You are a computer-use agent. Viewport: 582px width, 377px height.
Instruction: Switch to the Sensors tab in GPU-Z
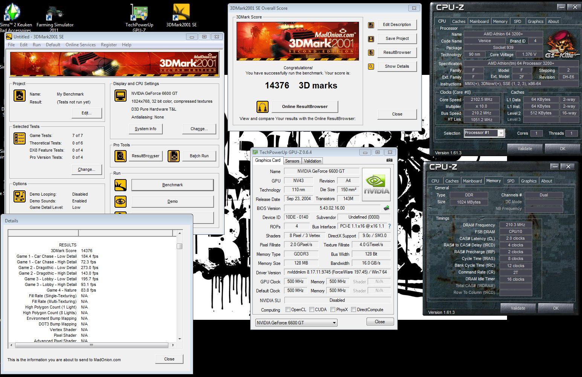pyautogui.click(x=292, y=161)
